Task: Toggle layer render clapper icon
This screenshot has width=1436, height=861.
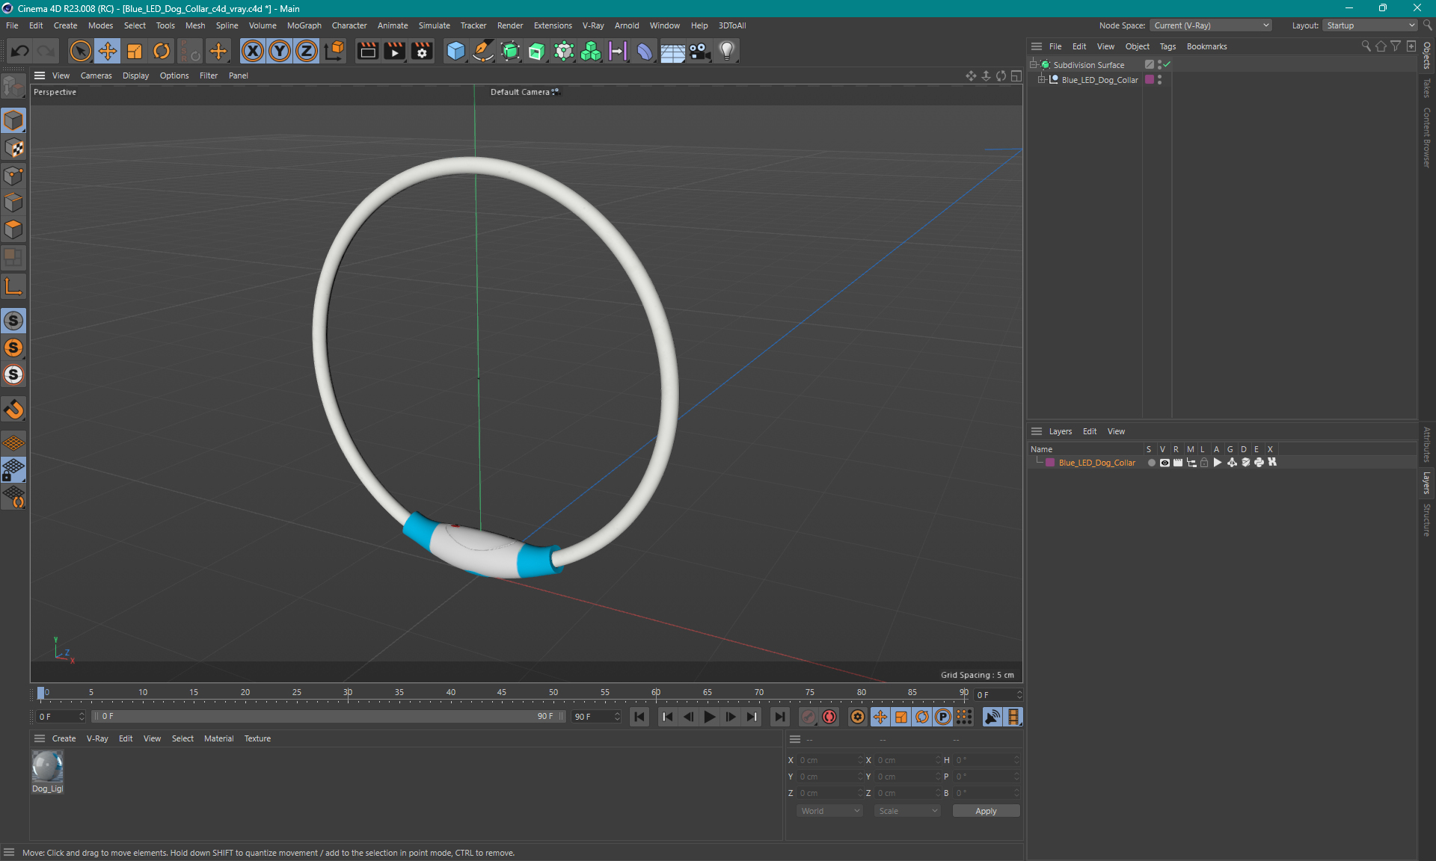Action: point(1178,463)
